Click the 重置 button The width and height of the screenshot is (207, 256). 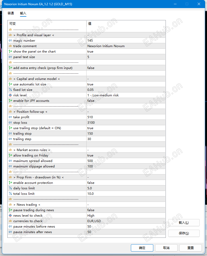(x=191, y=248)
